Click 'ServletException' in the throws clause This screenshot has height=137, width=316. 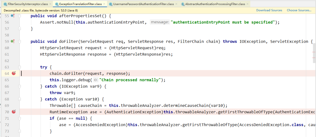point(289,42)
